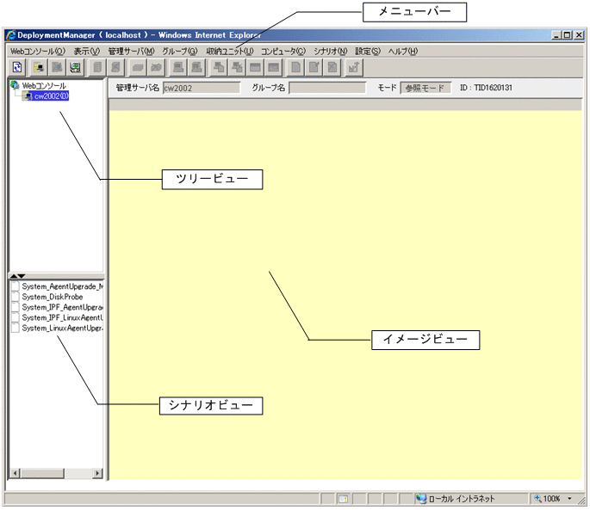Open the シナリオ(N) menu
Image resolution: width=590 pixels, height=510 pixels.
331,52
